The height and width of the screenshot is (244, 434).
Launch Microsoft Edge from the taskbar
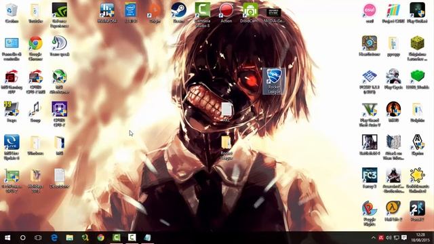[54, 238]
